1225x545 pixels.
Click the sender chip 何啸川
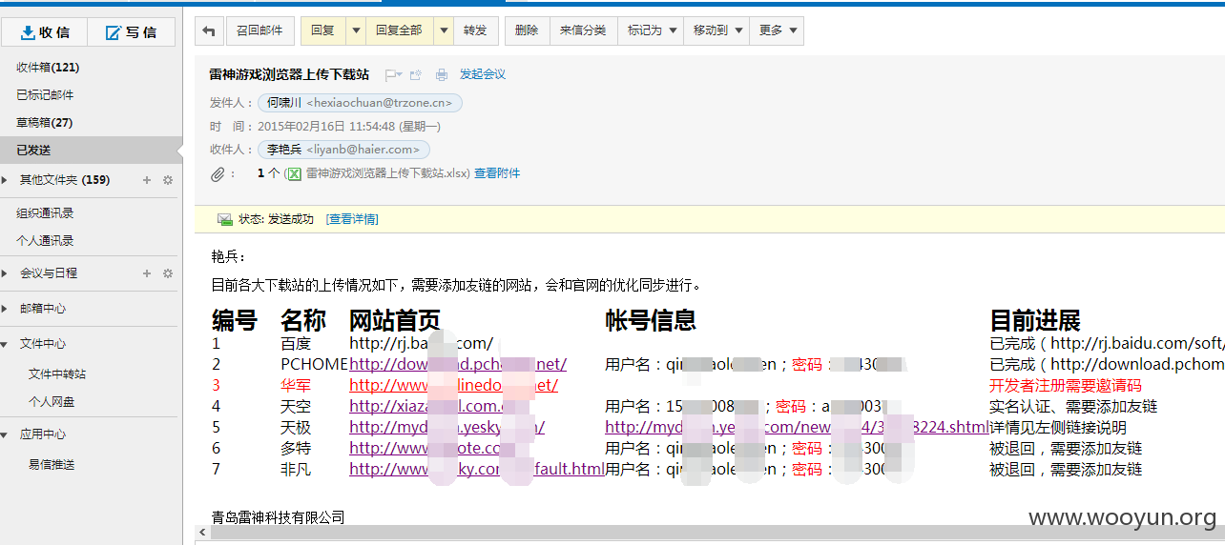[x=361, y=103]
